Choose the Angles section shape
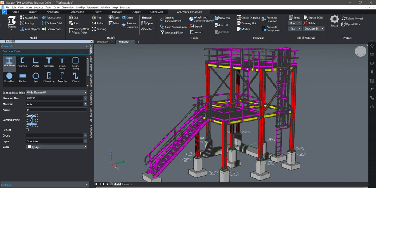The width and height of the screenshot is (420, 236). [36, 62]
